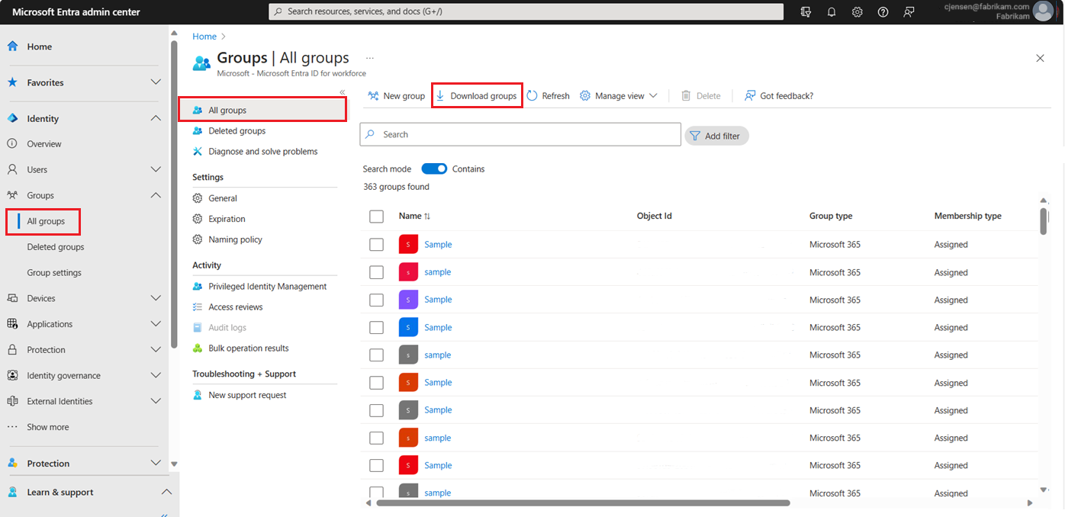Click the notifications bell icon
1065x517 pixels.
[832, 12]
